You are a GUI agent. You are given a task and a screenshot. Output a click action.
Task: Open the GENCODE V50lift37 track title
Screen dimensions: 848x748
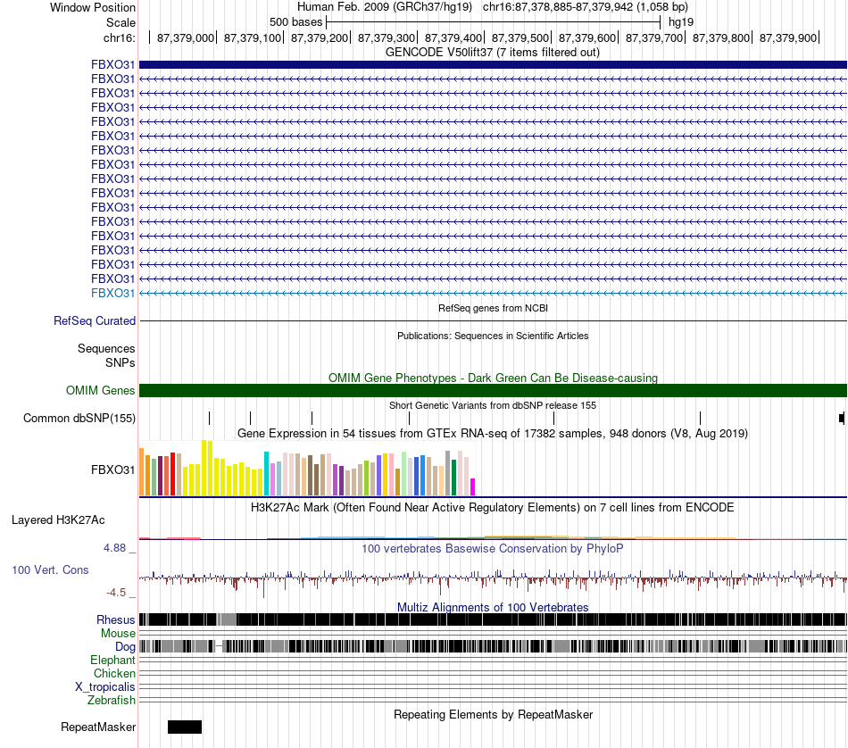(x=493, y=53)
